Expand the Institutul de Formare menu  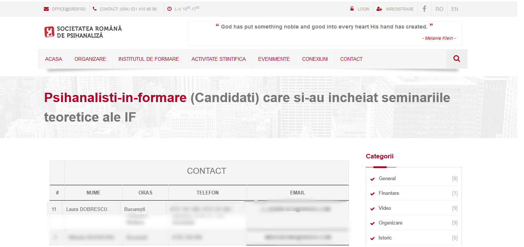(x=149, y=59)
